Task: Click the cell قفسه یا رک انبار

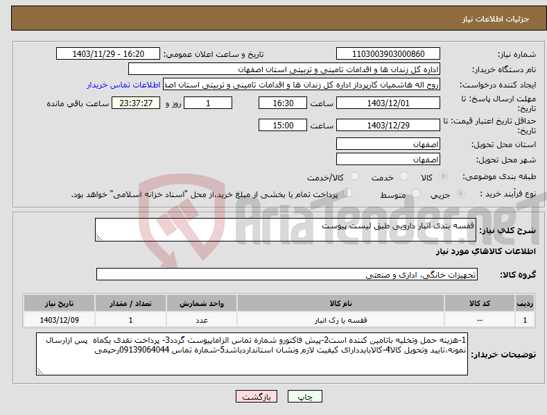Action: tap(340, 320)
